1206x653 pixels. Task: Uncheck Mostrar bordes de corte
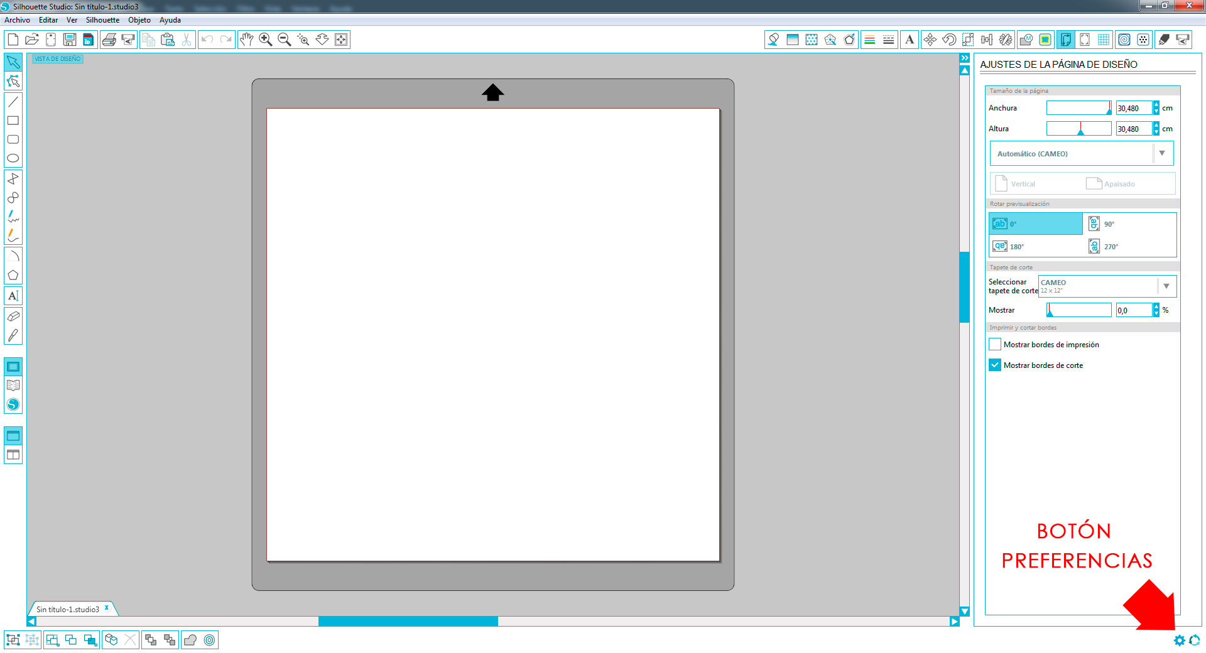[x=995, y=365]
